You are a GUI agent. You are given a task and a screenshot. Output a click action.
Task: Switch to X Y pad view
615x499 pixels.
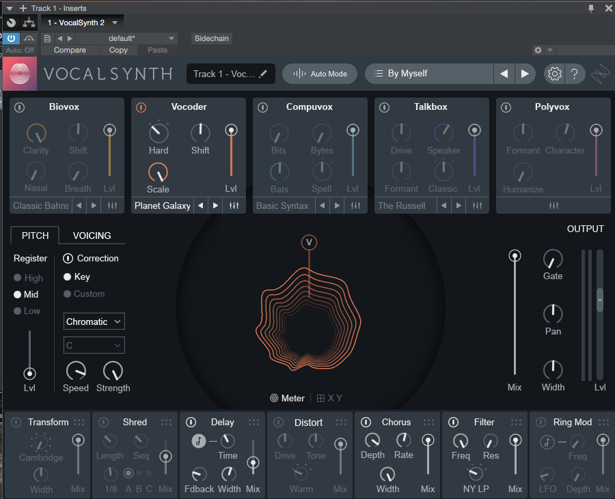pos(329,398)
